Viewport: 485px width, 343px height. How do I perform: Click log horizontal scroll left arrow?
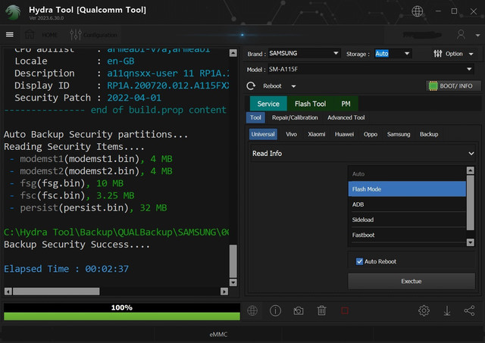(8, 292)
